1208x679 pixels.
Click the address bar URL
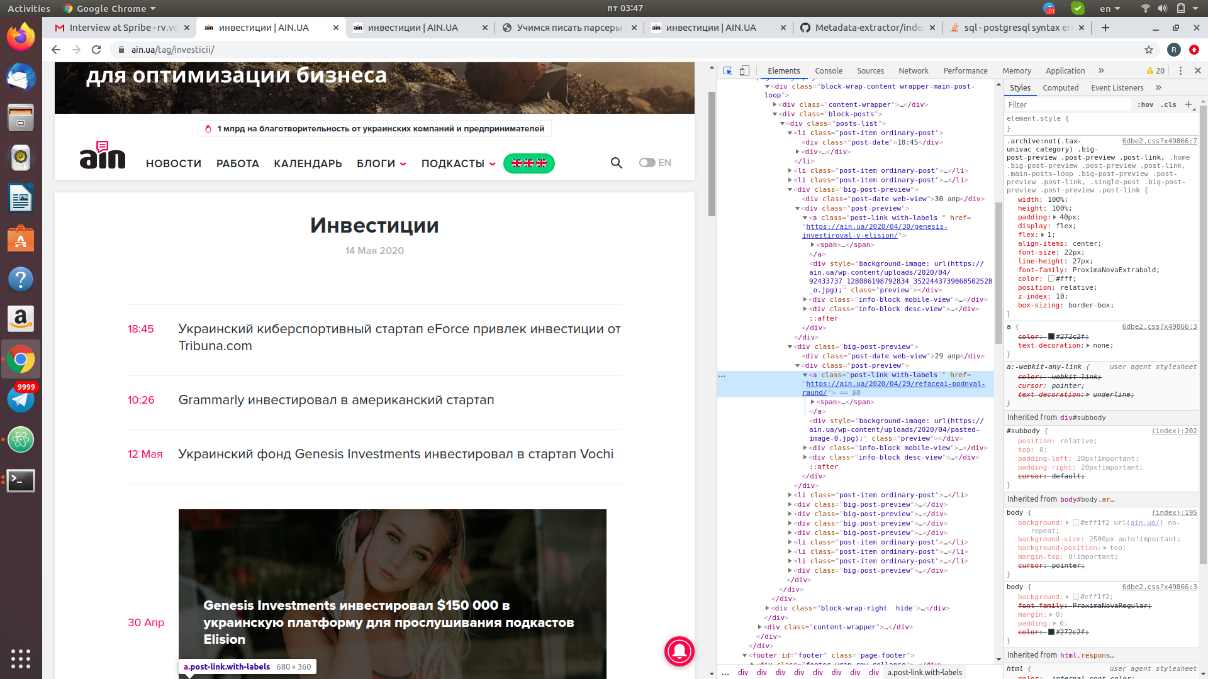[172, 50]
